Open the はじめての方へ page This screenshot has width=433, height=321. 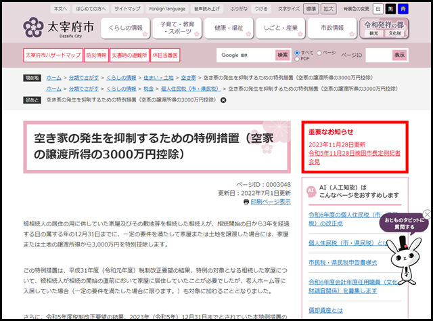click(91, 9)
